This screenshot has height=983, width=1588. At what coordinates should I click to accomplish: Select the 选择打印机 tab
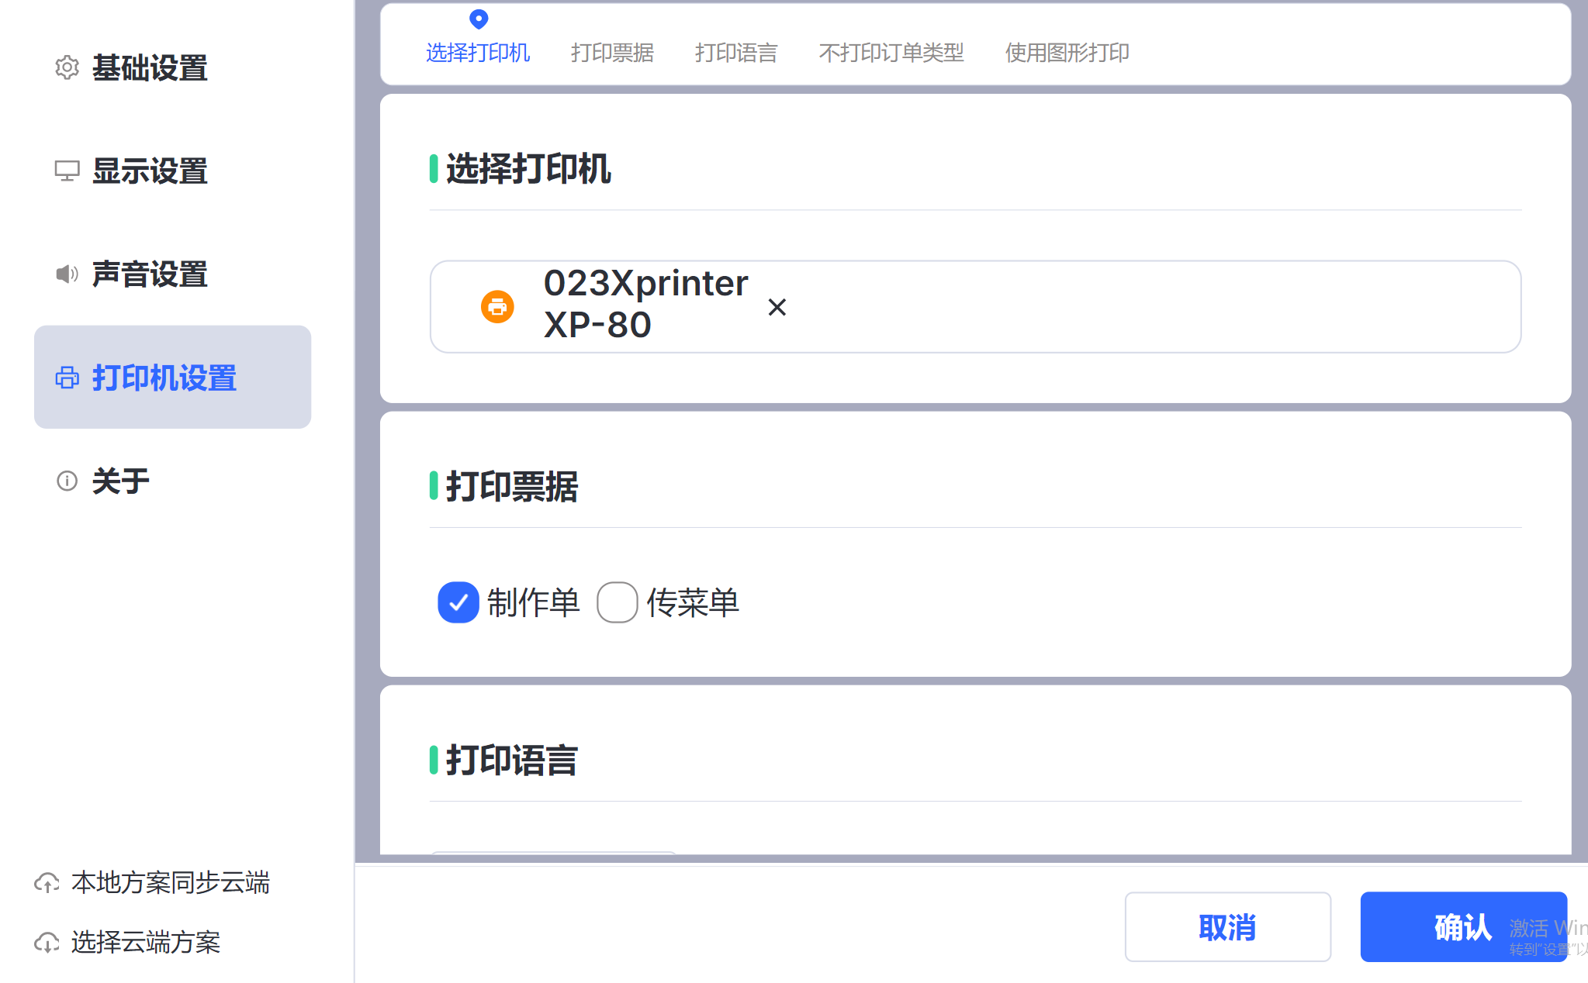click(478, 53)
